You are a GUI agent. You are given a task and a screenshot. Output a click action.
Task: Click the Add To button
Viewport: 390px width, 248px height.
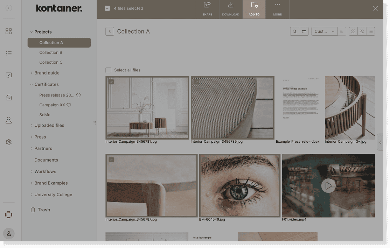pos(254,9)
